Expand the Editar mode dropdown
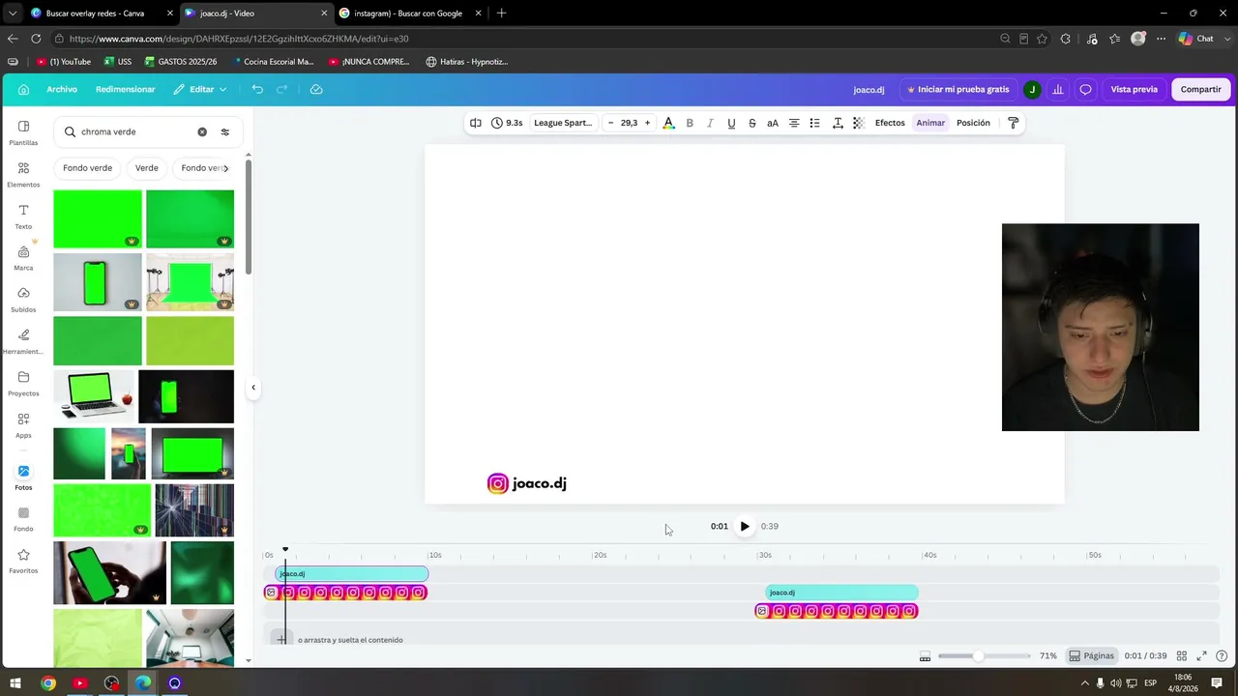The height and width of the screenshot is (696, 1238). click(x=200, y=89)
